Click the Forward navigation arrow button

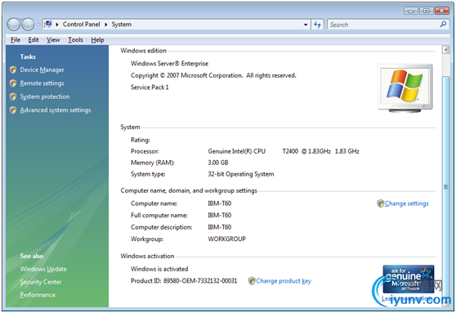pyautogui.click(x=29, y=25)
